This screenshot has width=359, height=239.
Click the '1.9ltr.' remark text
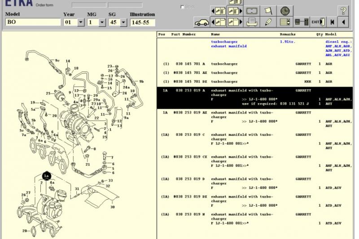[288, 42]
